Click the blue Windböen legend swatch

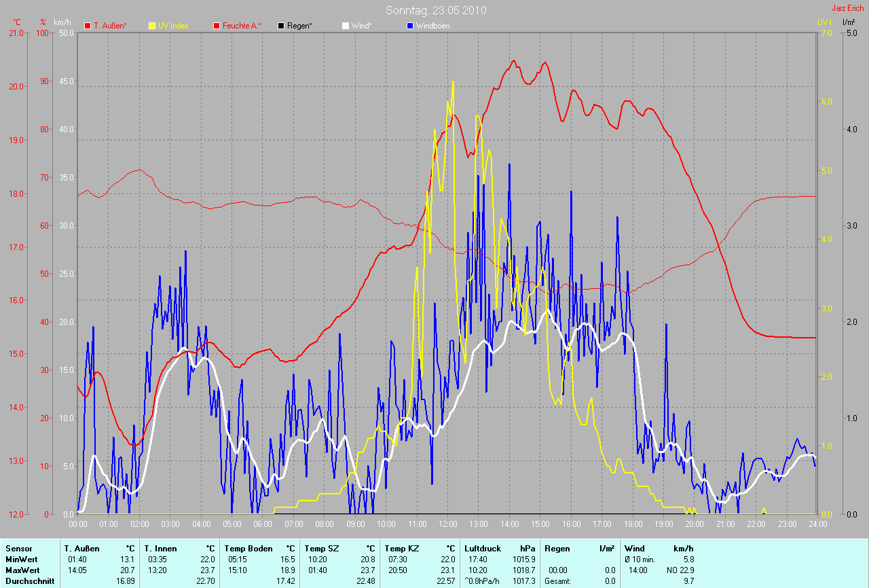click(x=410, y=26)
